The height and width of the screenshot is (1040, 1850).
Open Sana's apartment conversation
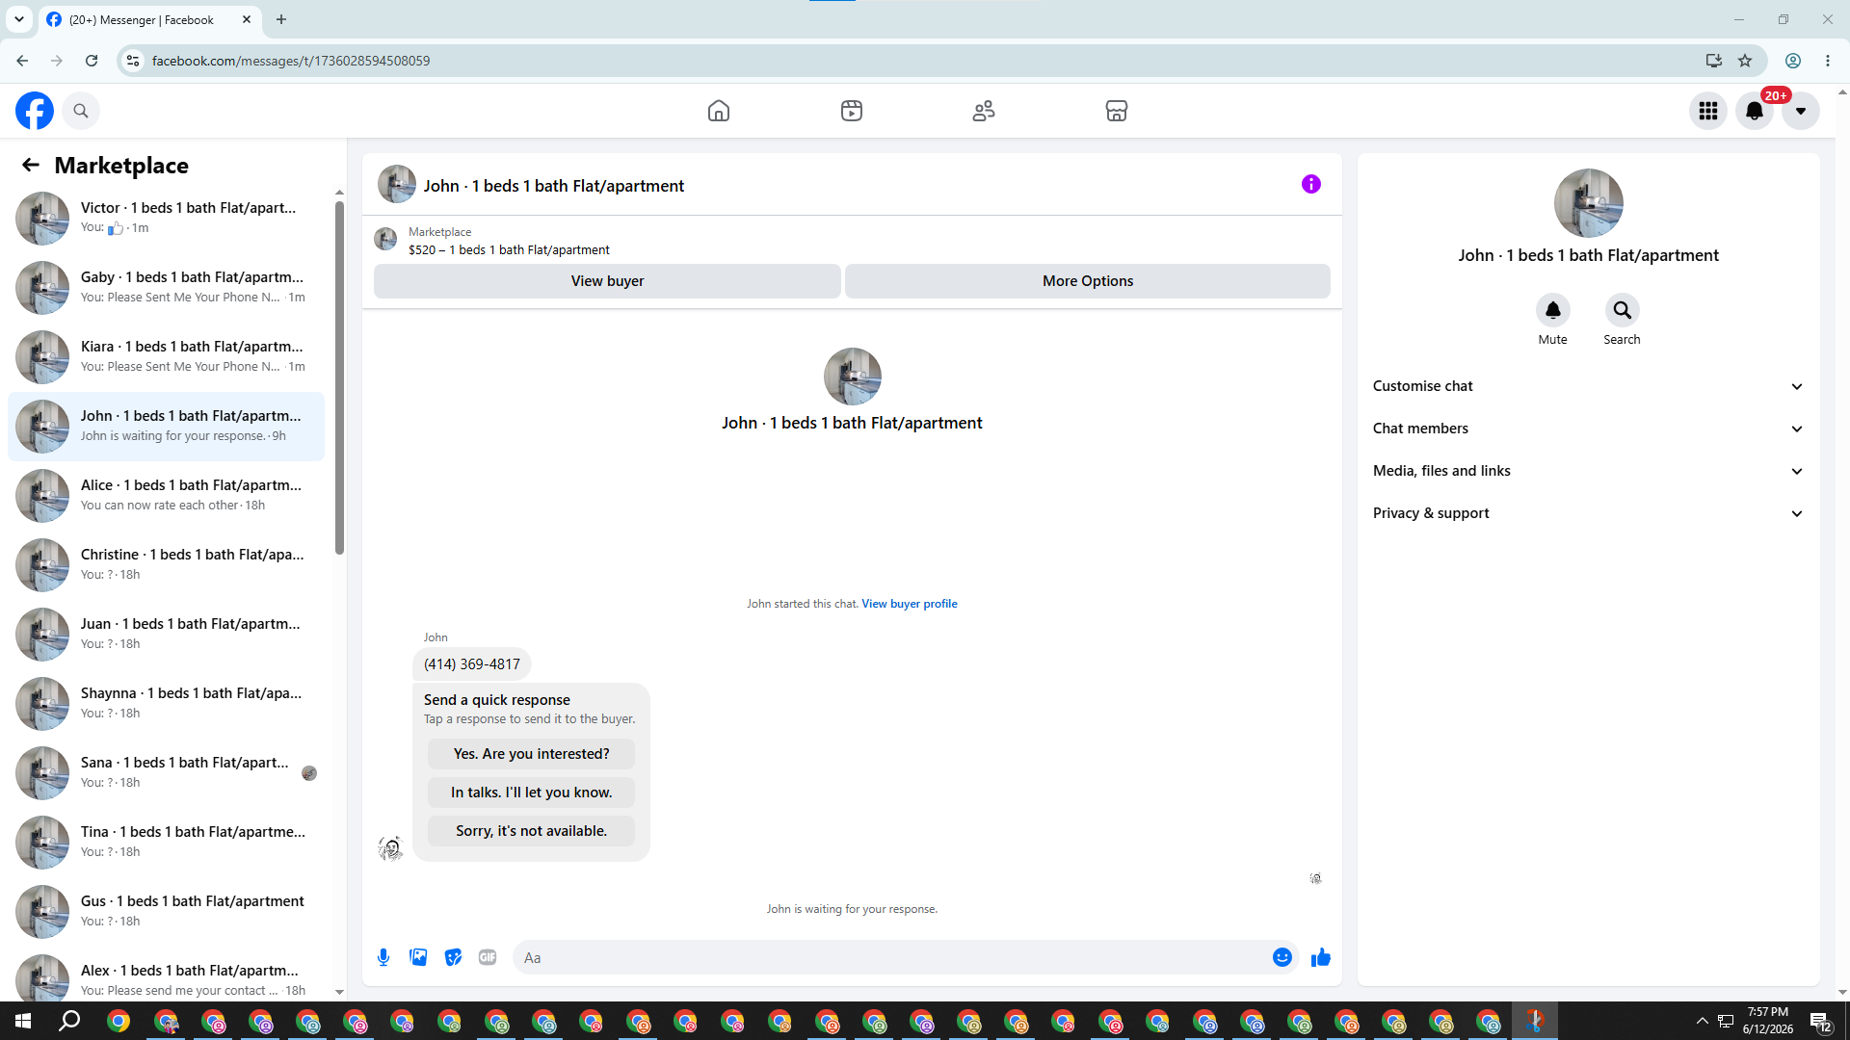coord(166,773)
